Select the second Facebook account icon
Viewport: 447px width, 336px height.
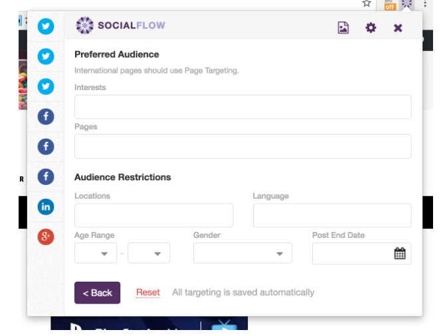pyautogui.click(x=46, y=146)
